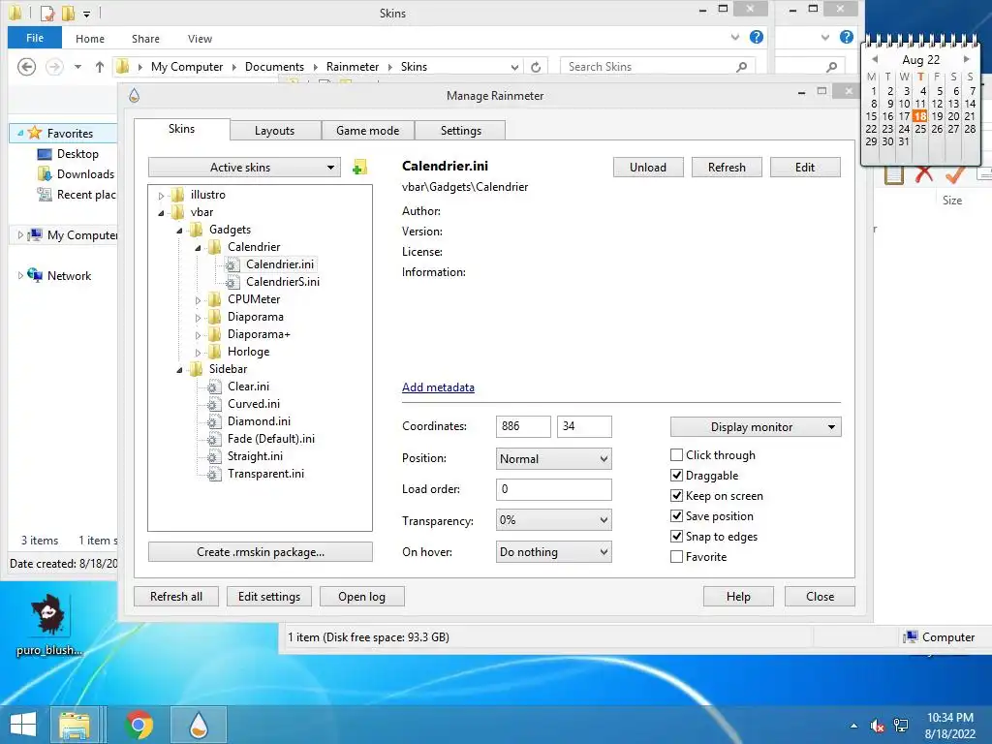Viewport: 992px width, 744px height.
Task: Go to previous month in calendar gadget
Action: point(875,59)
